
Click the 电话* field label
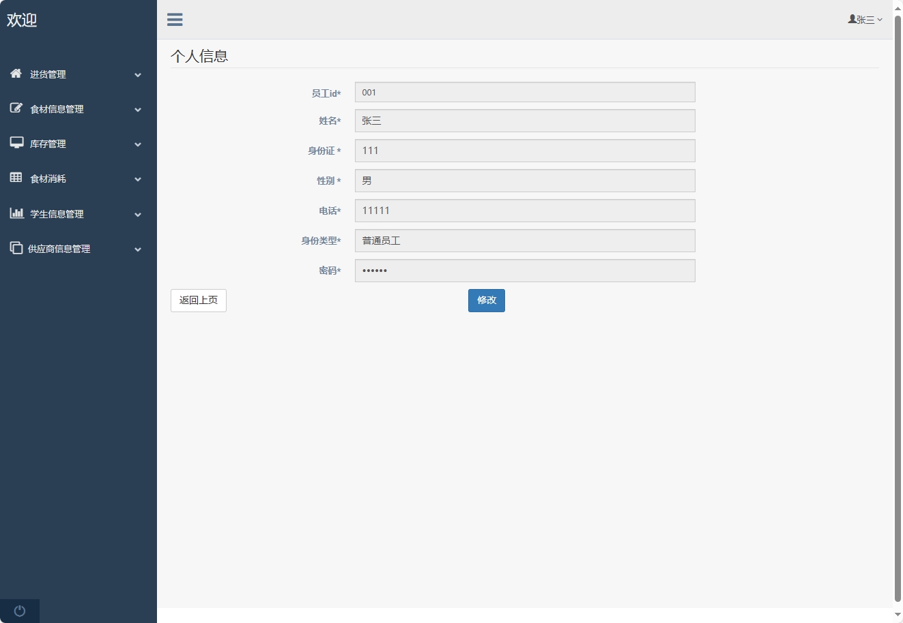tap(330, 211)
